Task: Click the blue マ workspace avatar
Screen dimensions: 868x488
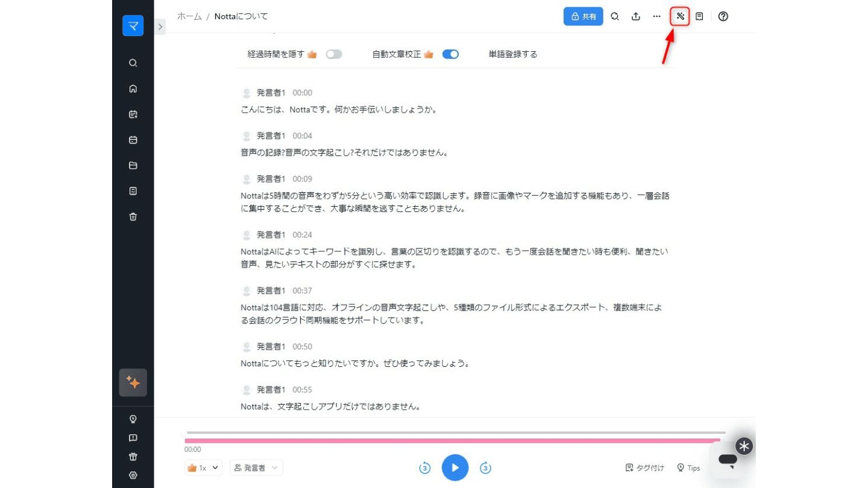Action: click(x=133, y=26)
